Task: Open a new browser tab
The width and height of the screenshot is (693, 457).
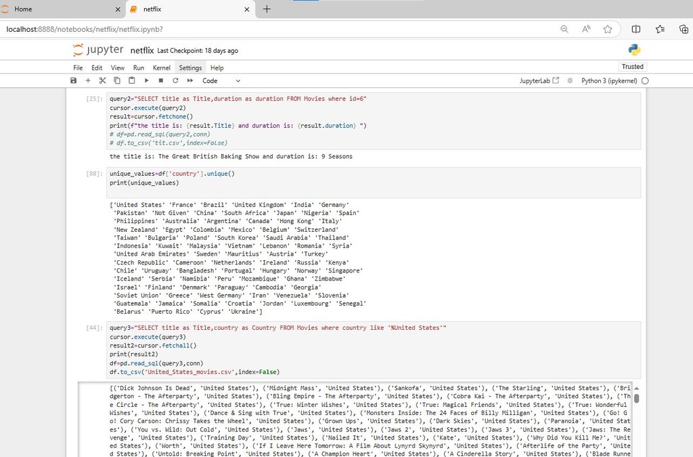Action: [267, 9]
